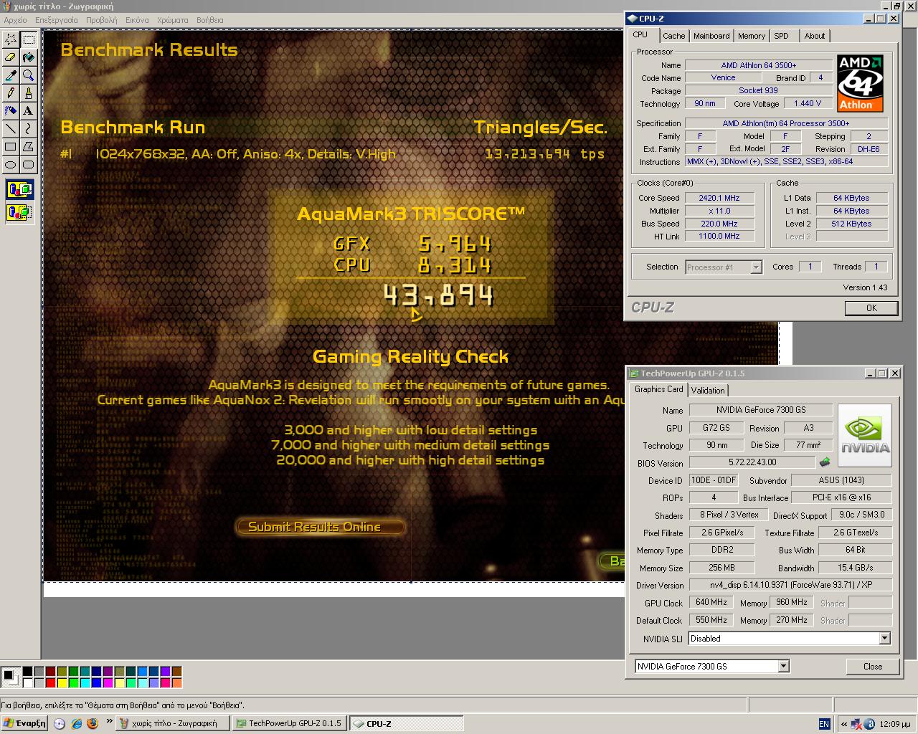
Task: Enable the transparent selection mode option
Action: [x=19, y=212]
